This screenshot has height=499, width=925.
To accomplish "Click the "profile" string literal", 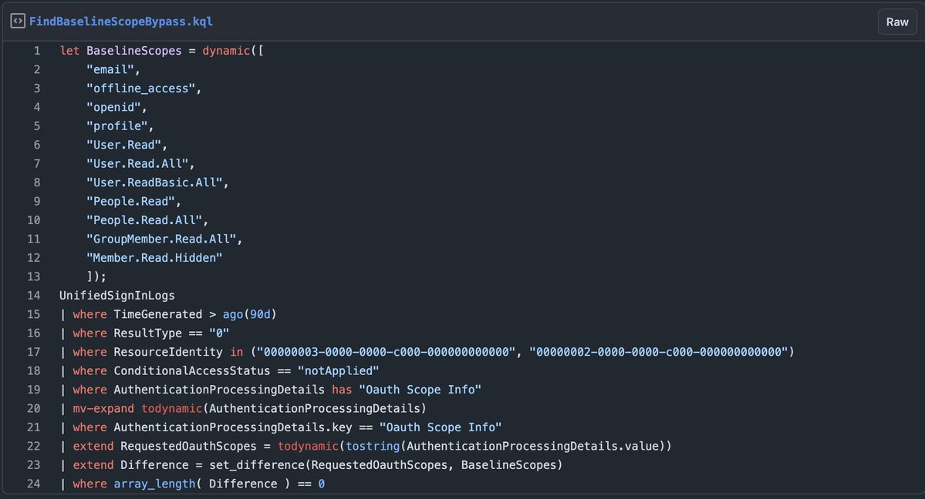I will click(x=117, y=126).
